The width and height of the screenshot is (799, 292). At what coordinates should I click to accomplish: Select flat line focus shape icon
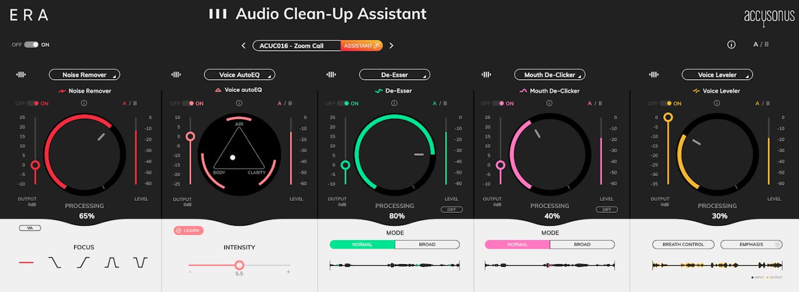26,262
